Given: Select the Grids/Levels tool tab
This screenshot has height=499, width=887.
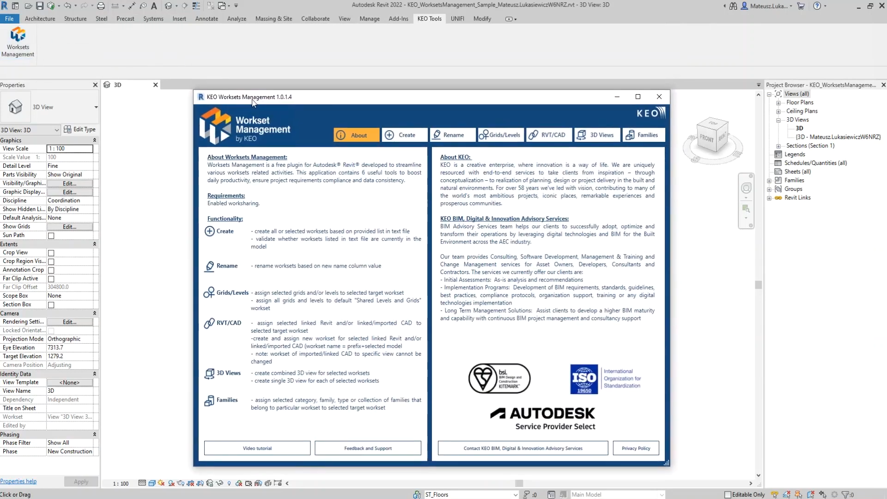Looking at the screenshot, I should click(x=500, y=135).
